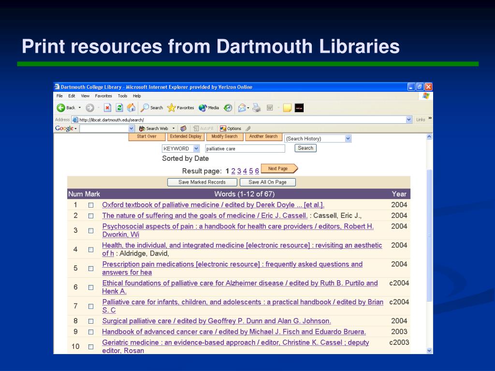The width and height of the screenshot is (495, 371).
Task: Click the Forward arrow icon
Action: click(90, 108)
